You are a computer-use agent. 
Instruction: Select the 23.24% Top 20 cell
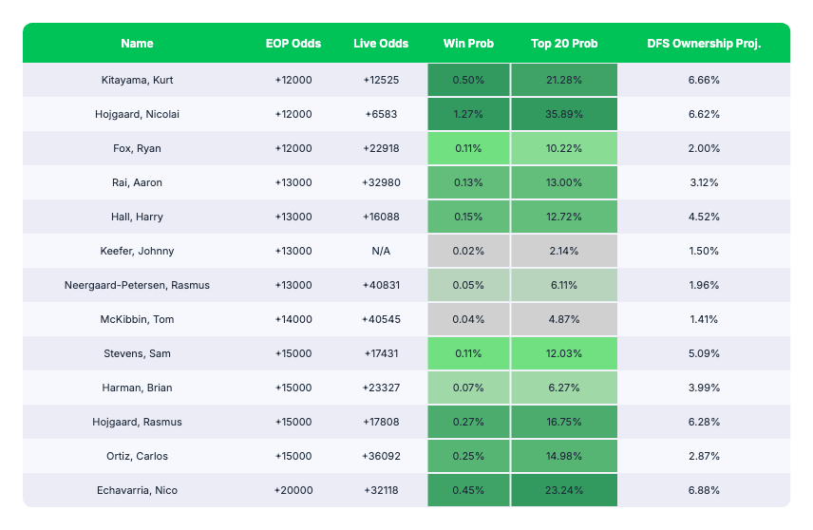tap(564, 490)
